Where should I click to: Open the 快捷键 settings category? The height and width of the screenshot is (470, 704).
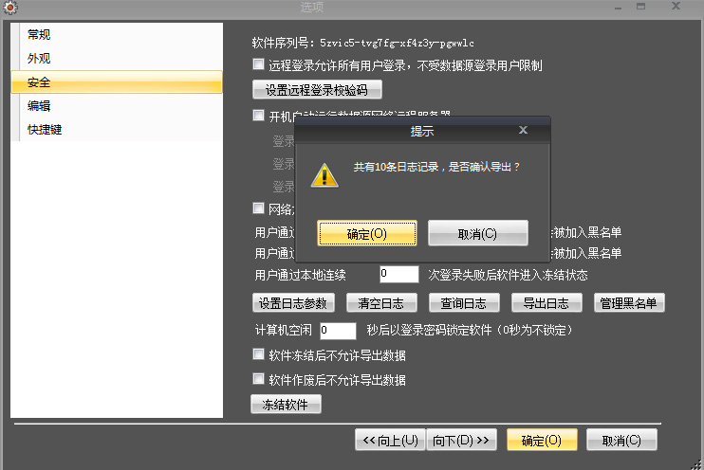click(x=46, y=130)
